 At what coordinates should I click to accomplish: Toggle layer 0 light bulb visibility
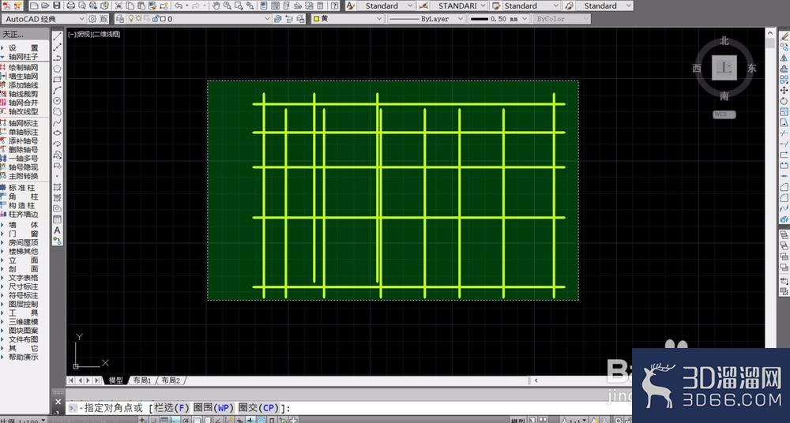pos(131,19)
